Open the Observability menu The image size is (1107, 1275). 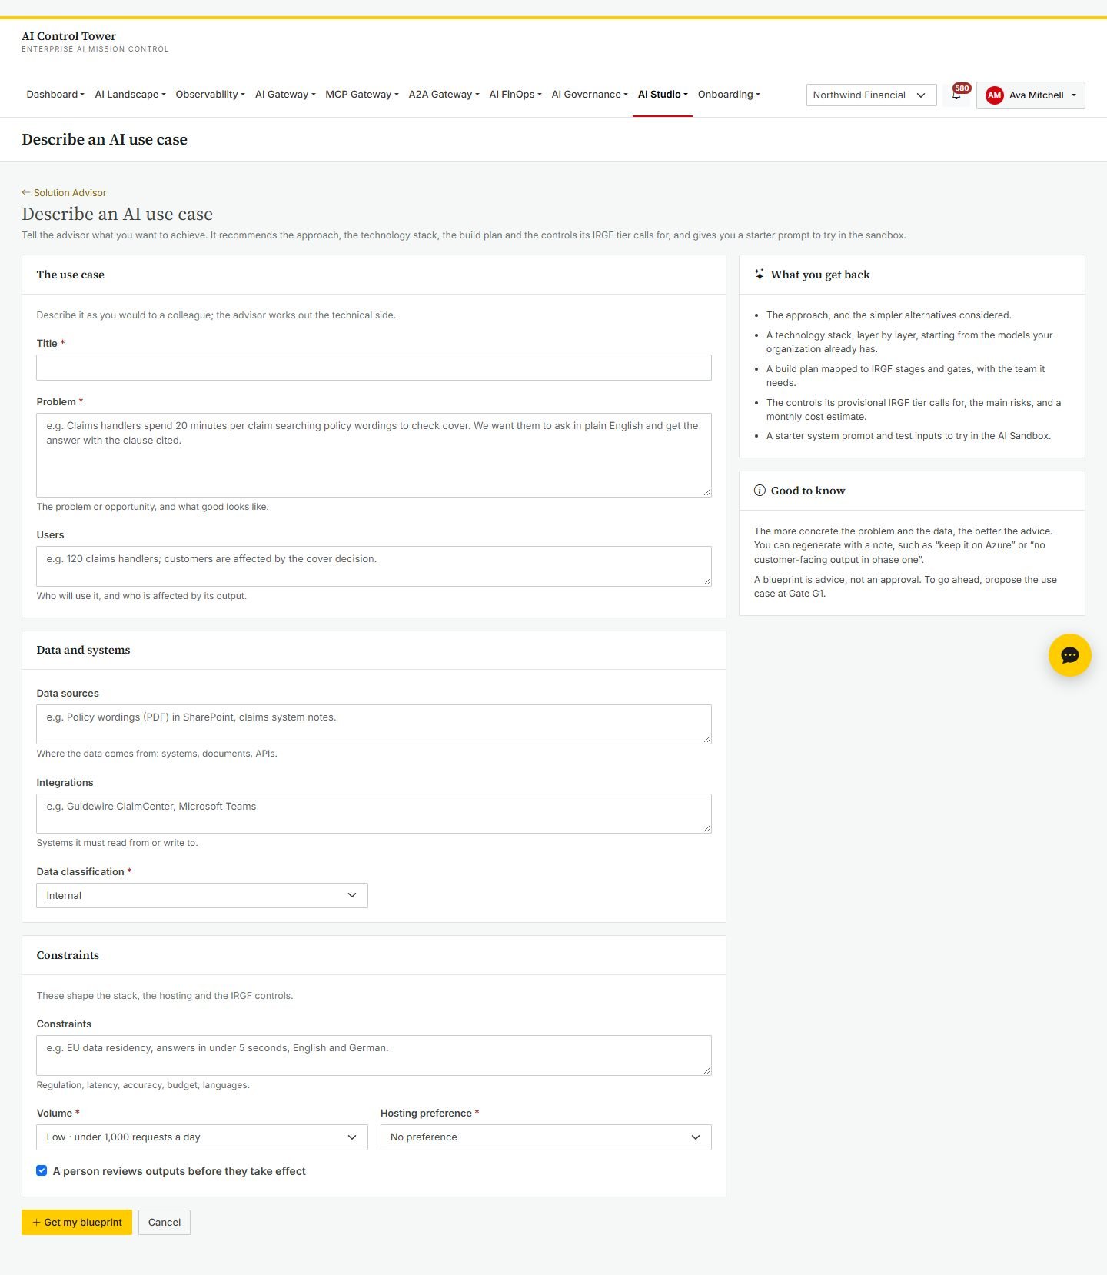(210, 95)
